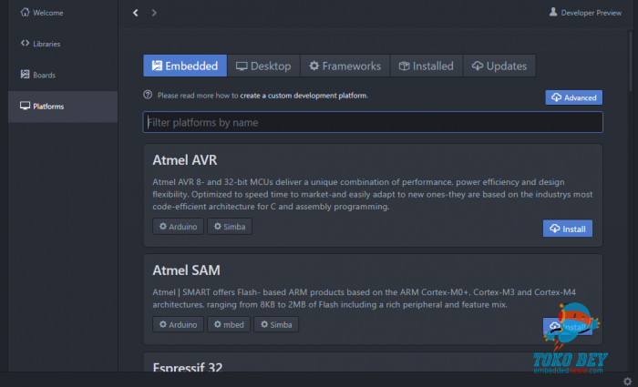Screen dimensions: 638x387
Task: Show the Installed platforms tab
Action: point(427,66)
